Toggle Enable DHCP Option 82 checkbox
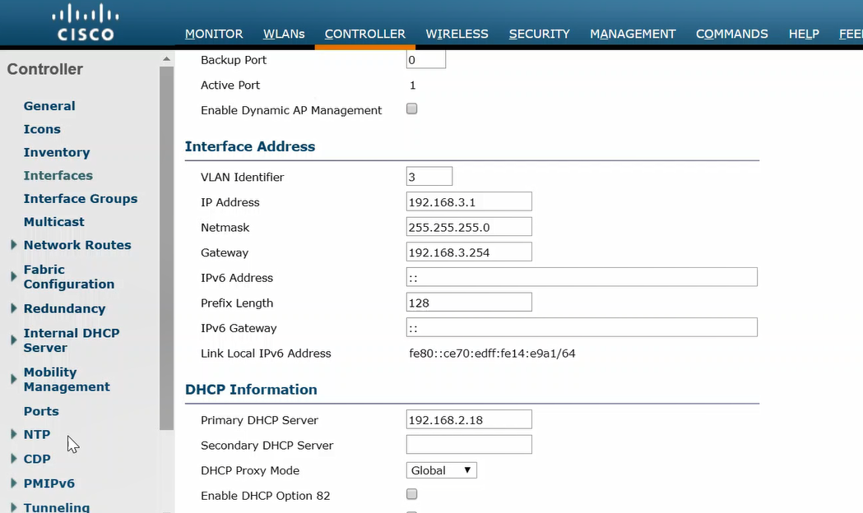 tap(411, 494)
